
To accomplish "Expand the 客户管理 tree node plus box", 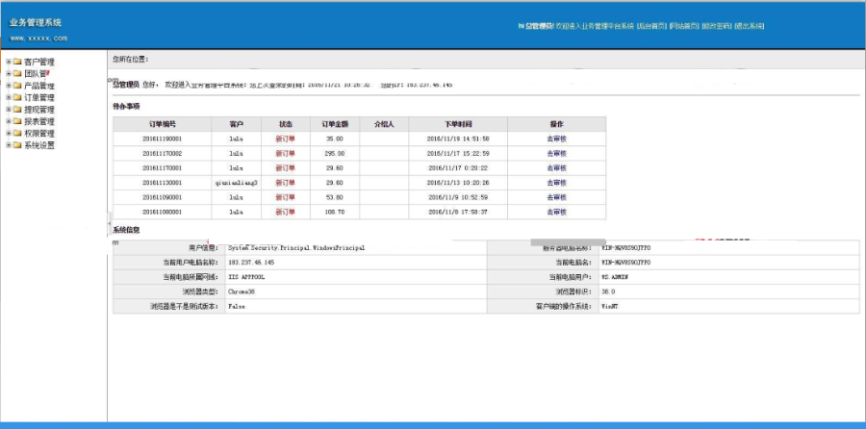I will pyautogui.click(x=9, y=62).
